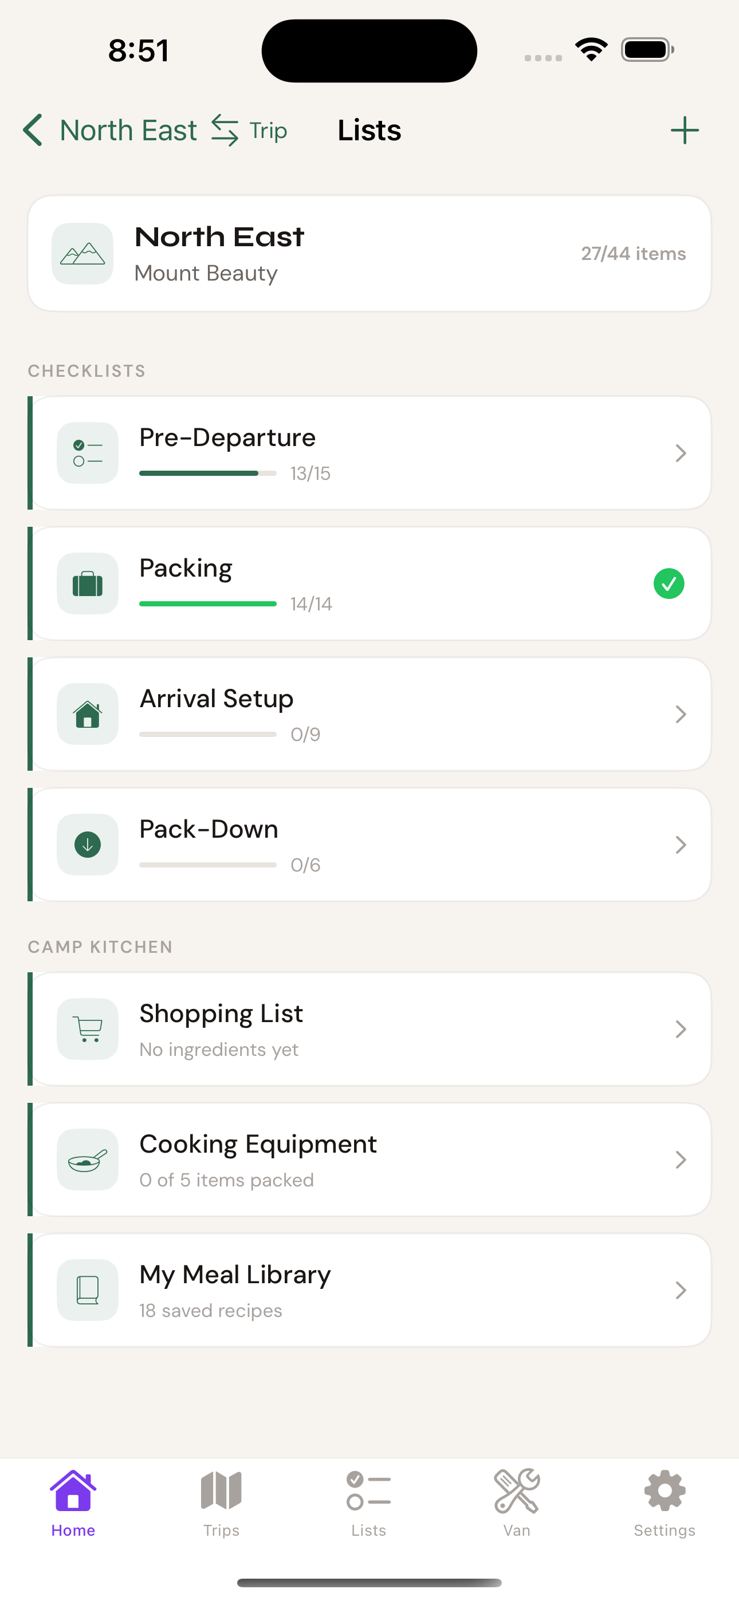Tap the swap arrows Trip switcher icon

pyautogui.click(x=225, y=131)
